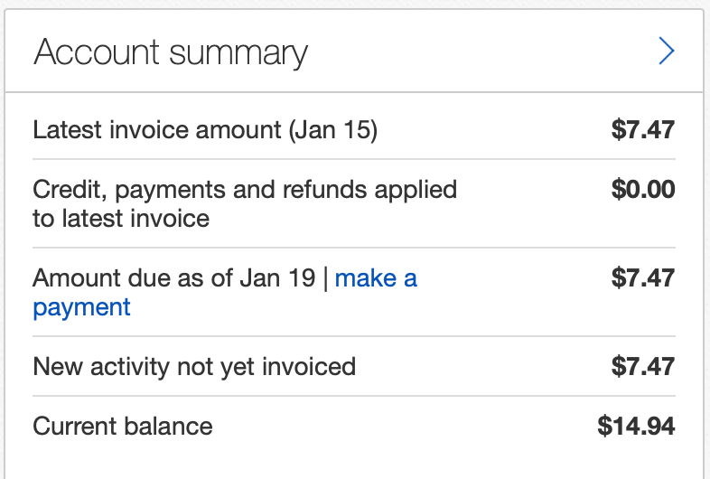Click the "Account summary" heading

click(x=171, y=52)
